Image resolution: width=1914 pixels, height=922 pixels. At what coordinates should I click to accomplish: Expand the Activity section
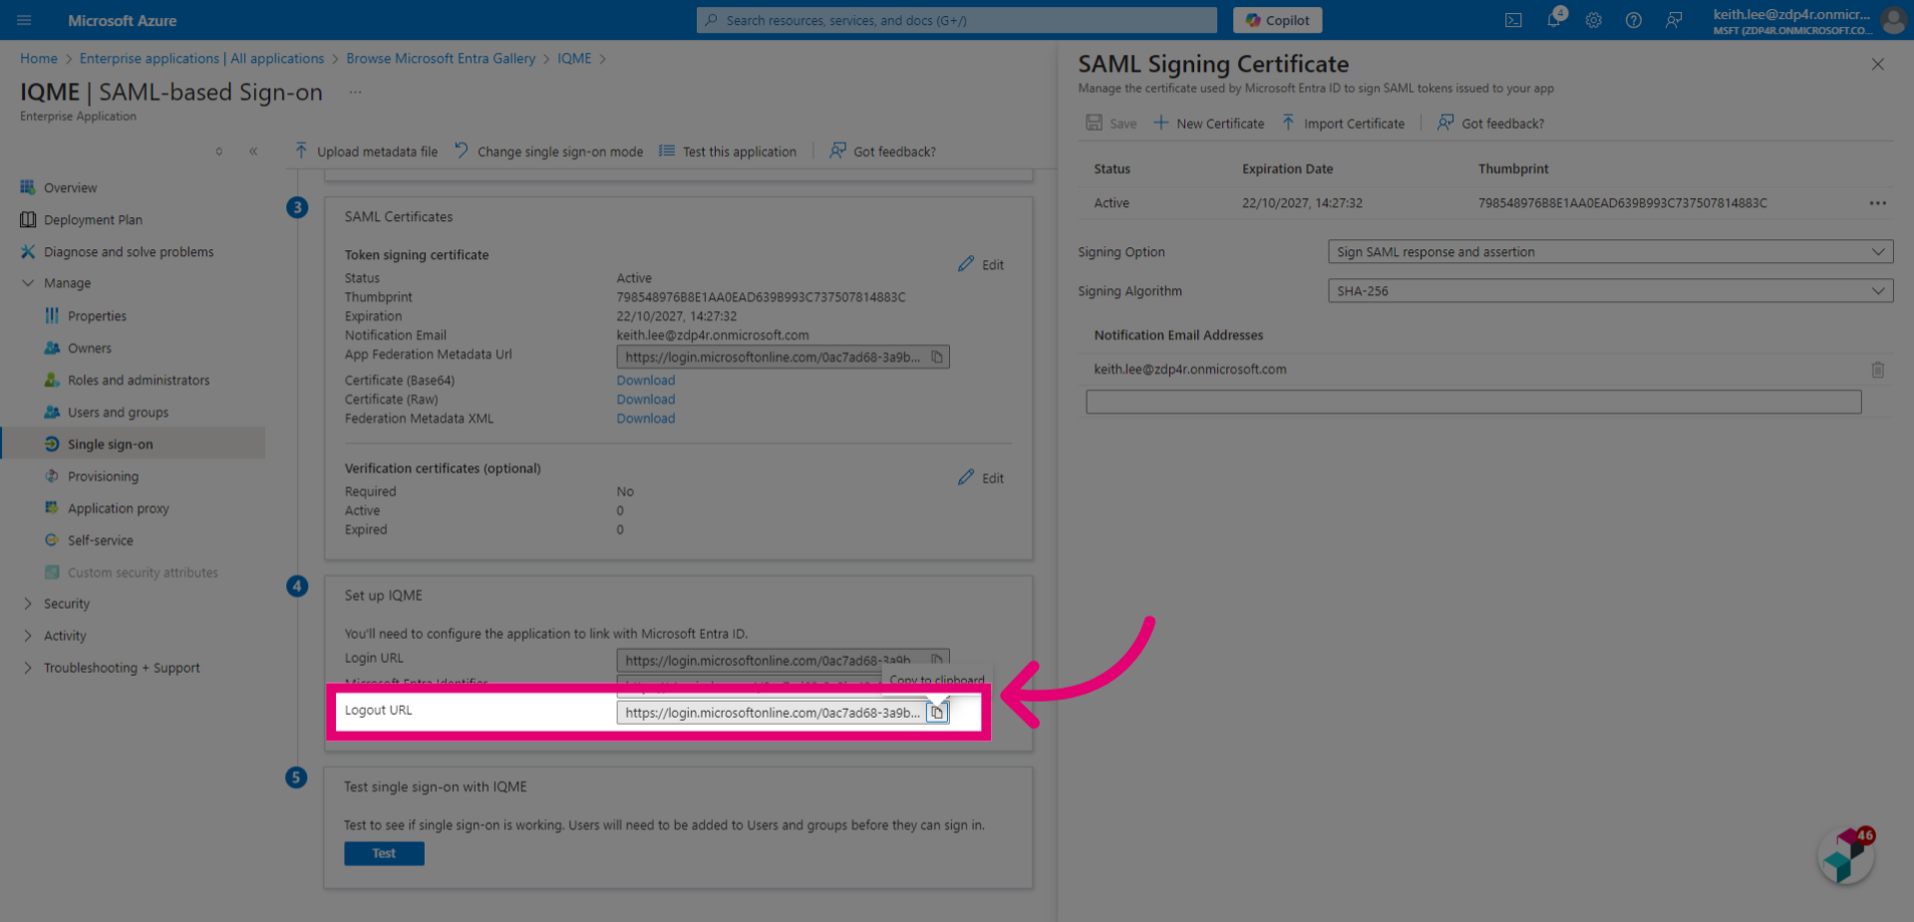[65, 636]
